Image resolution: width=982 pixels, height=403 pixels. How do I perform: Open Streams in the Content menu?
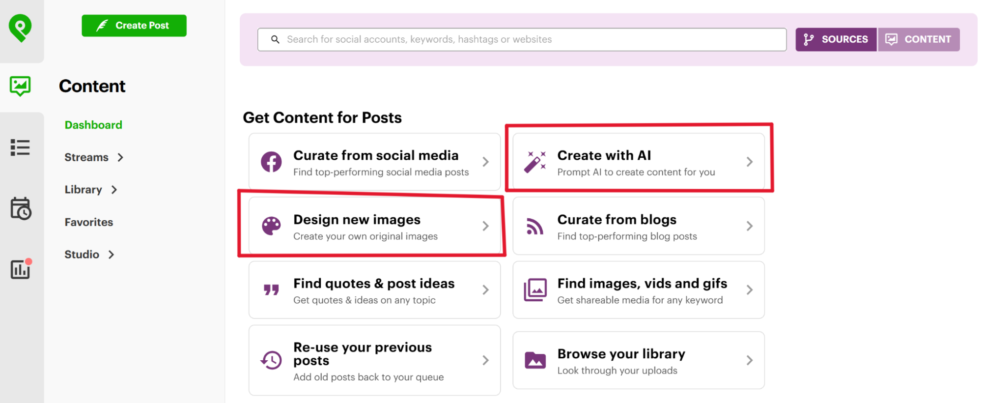[x=86, y=157]
